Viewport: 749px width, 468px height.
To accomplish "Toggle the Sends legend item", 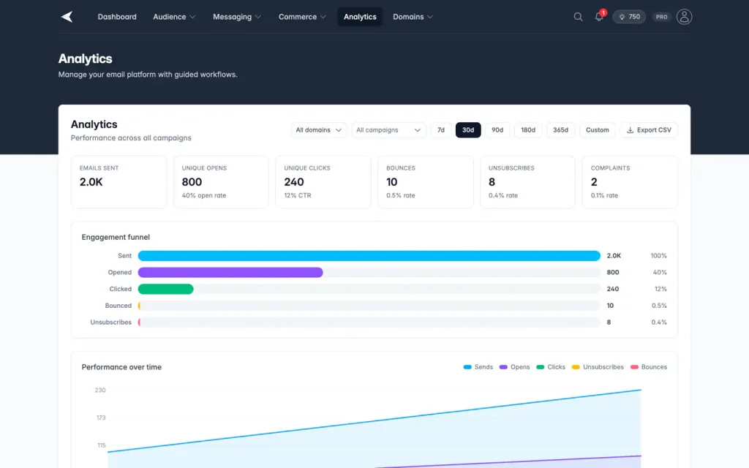I will (478, 367).
